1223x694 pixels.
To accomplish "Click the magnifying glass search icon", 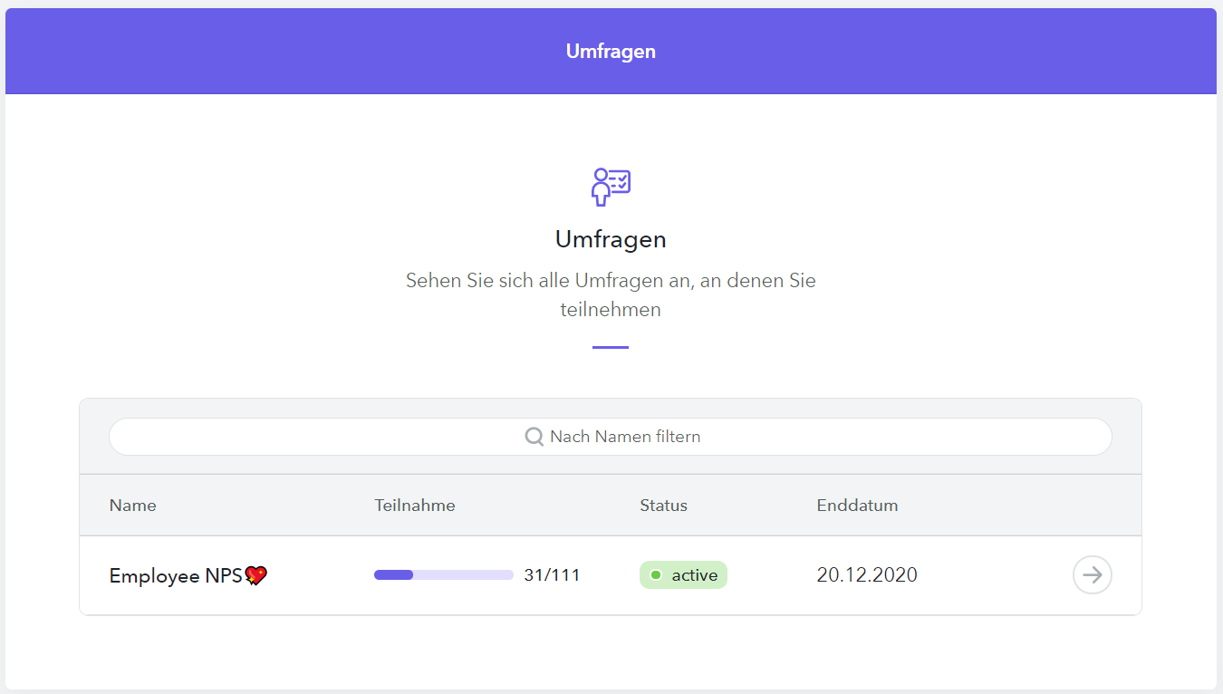I will (x=534, y=437).
